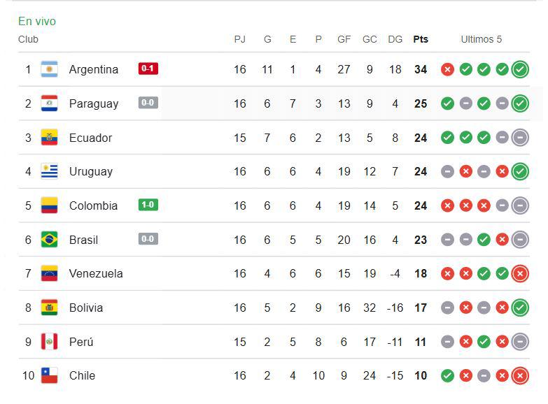Open the Colombia team link
Viewport: 548px width, 404px height.
pyautogui.click(x=93, y=205)
